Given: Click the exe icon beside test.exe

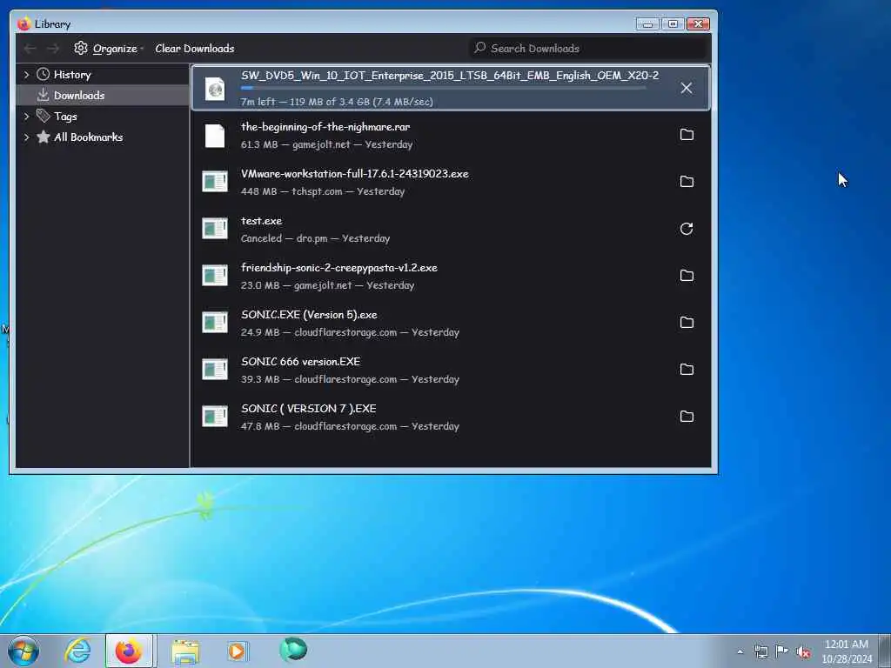Looking at the screenshot, I should [215, 229].
